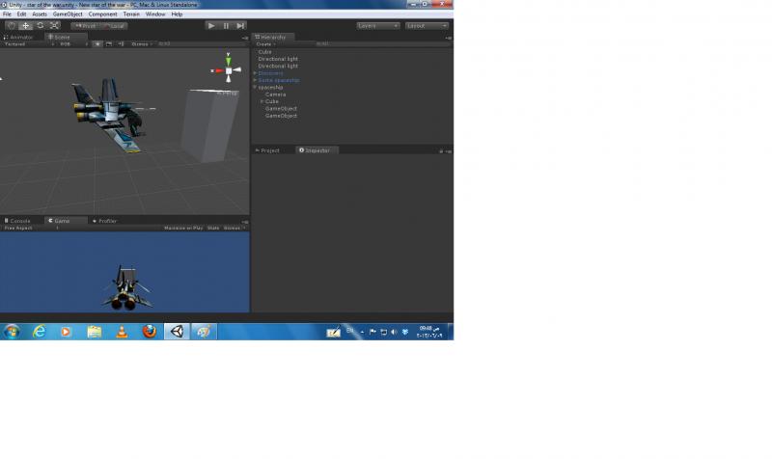This screenshot has width=772, height=459.
Task: Toggle scene audio button
Action: pyautogui.click(x=121, y=44)
